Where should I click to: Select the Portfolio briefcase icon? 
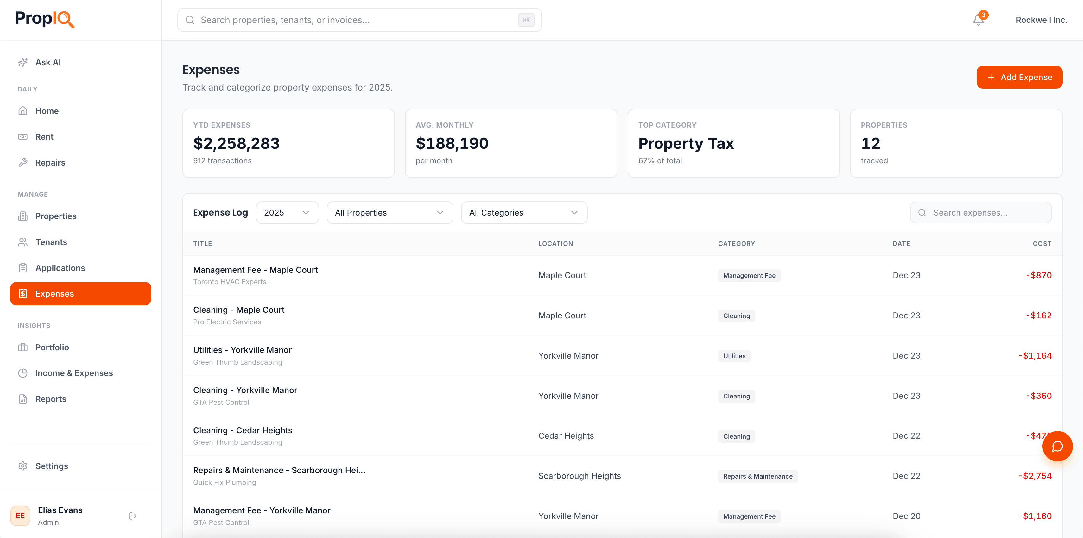click(23, 347)
